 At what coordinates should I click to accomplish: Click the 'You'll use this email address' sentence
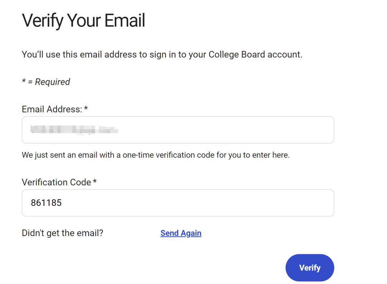[162, 55]
